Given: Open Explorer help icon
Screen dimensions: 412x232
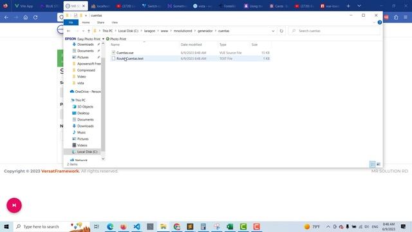Looking at the screenshot, I should coord(379,23).
